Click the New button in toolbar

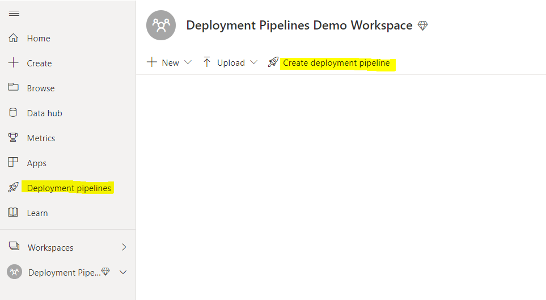coord(163,62)
